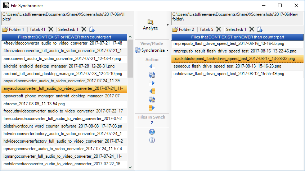Select iqmangoconverter_audio_to_video file
This screenshot has height=171, width=305.
[x=64, y=149]
